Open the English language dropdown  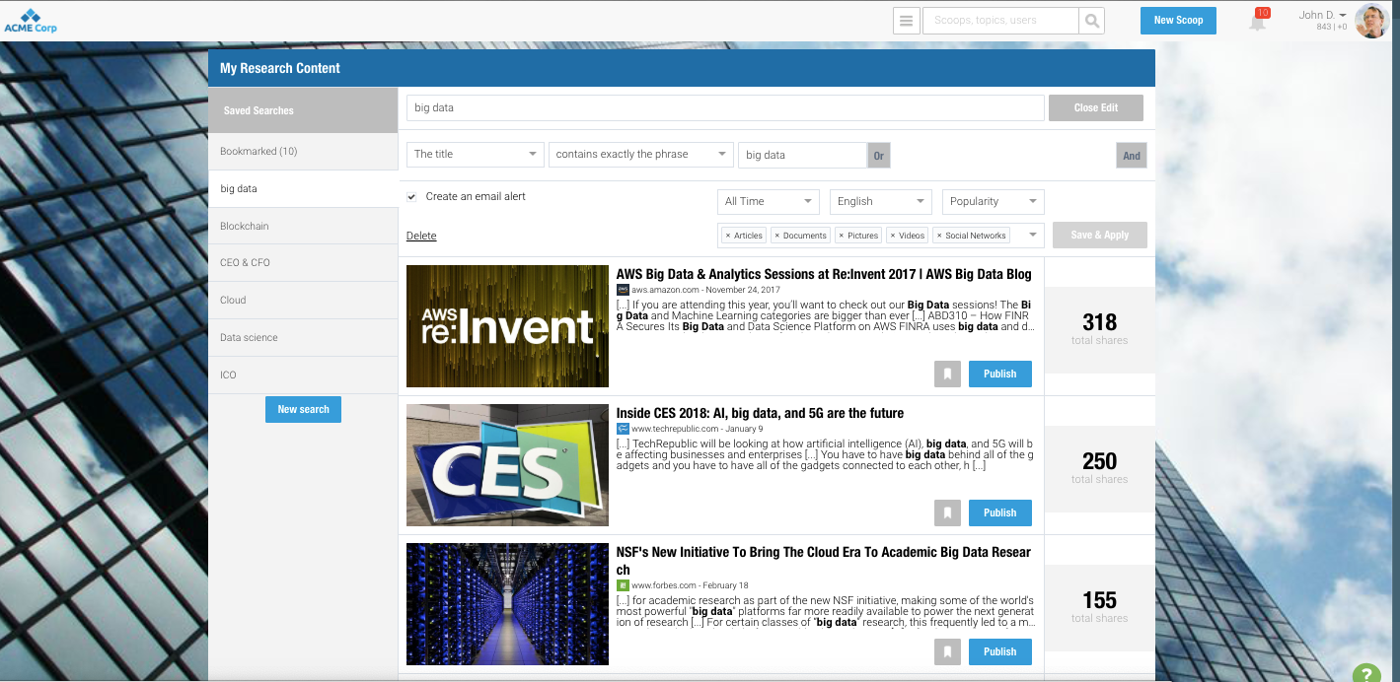[881, 202]
